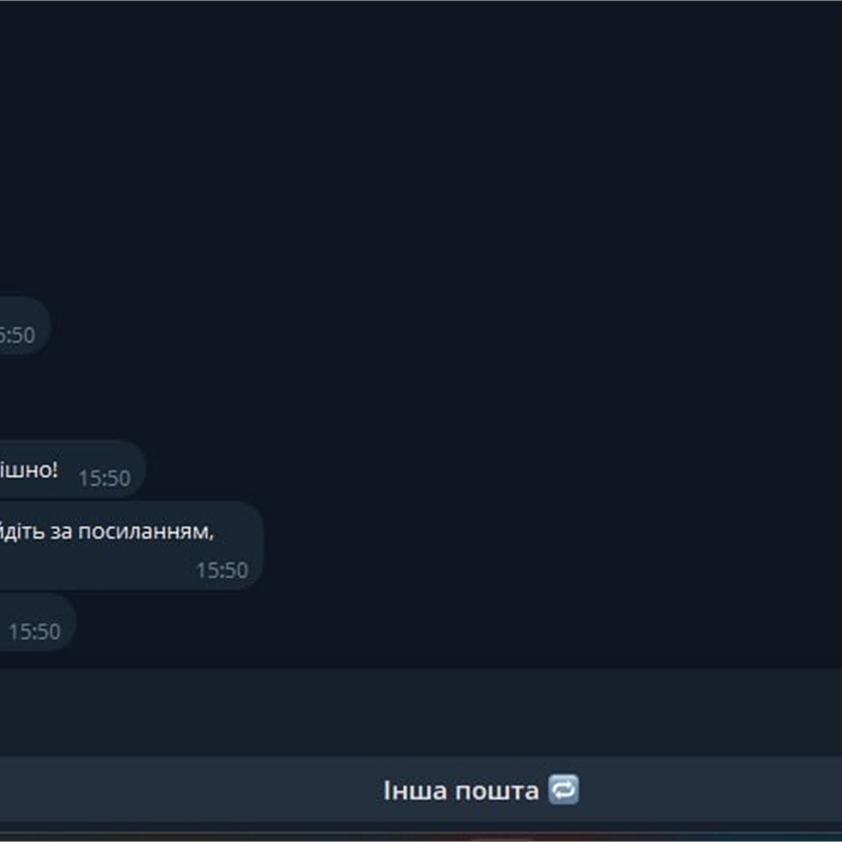Image resolution: width=842 pixels, height=842 pixels.
Task: Select the last short message bubble showing 15:50
Action: (37, 622)
